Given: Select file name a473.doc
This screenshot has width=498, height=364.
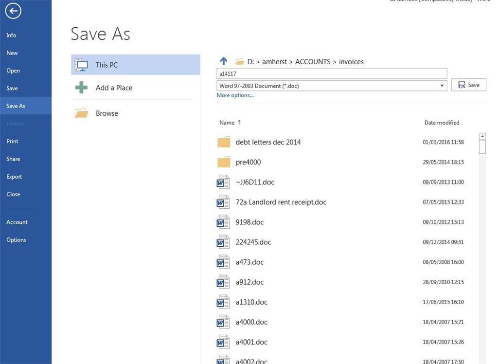Looking at the screenshot, I should (x=249, y=262).
